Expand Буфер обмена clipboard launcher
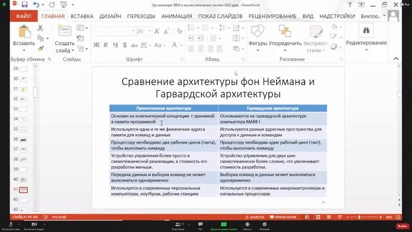This screenshot has height=232, width=412. [x=49, y=59]
